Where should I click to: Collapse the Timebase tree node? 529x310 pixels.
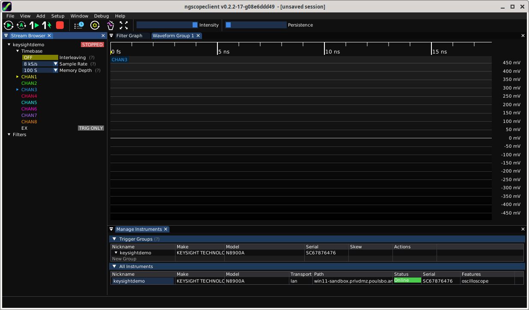tap(18, 51)
